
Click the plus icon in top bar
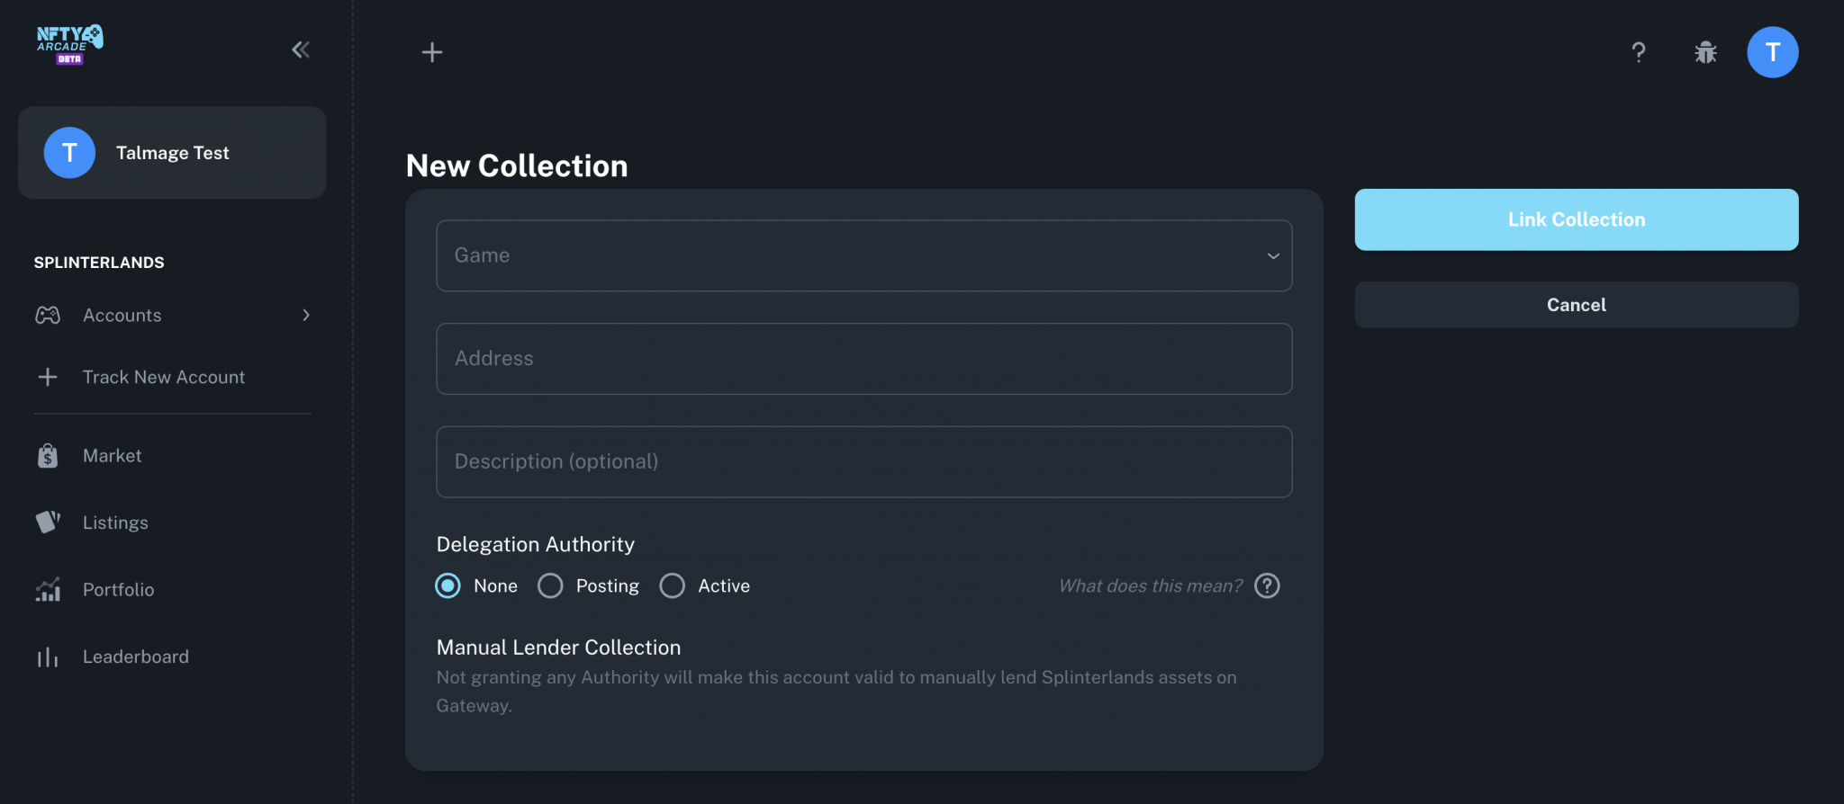[x=432, y=52]
